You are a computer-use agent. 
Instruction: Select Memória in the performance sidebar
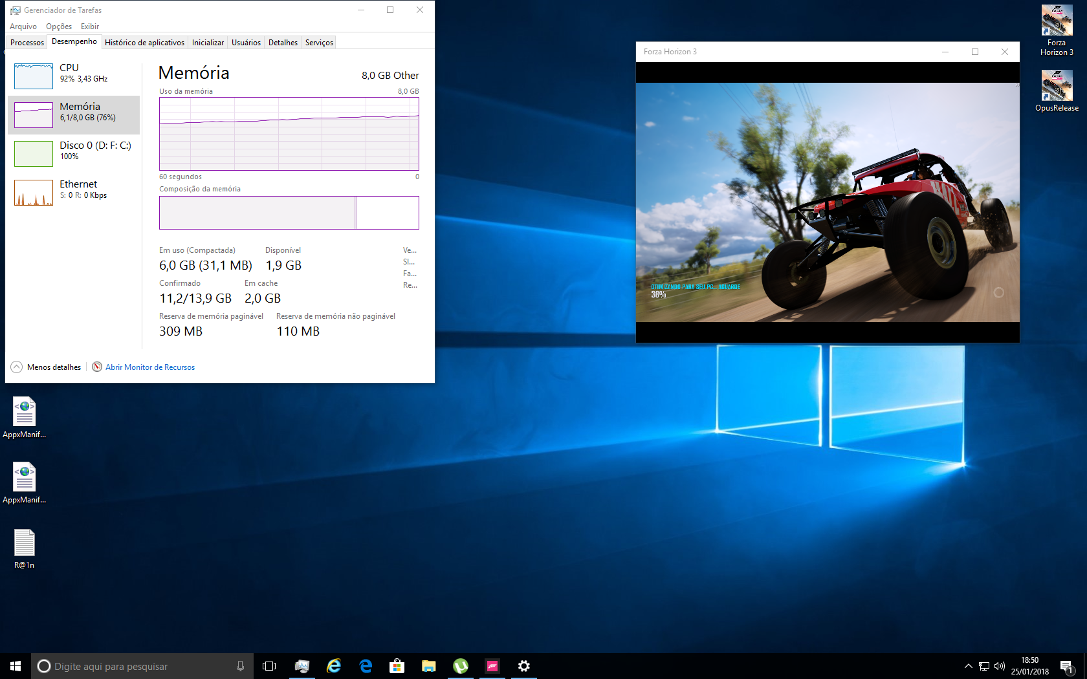point(74,114)
